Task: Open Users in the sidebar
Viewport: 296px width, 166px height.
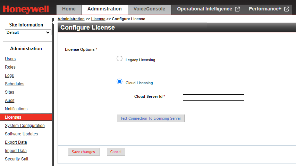Action: pyautogui.click(x=10, y=59)
